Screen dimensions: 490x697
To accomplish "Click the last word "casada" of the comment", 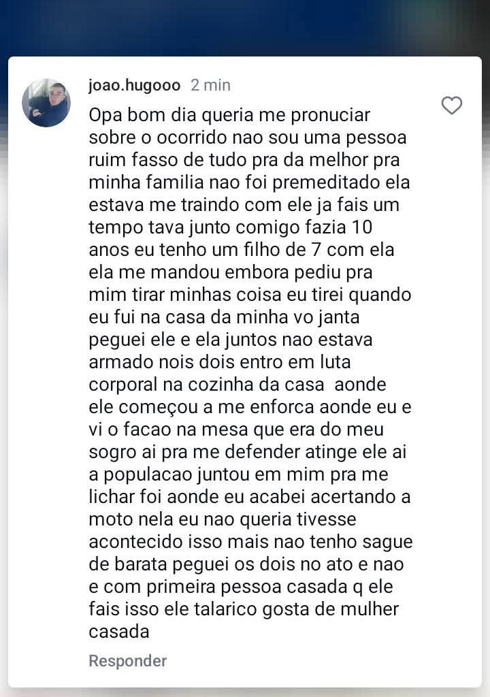I will pyautogui.click(x=119, y=631).
